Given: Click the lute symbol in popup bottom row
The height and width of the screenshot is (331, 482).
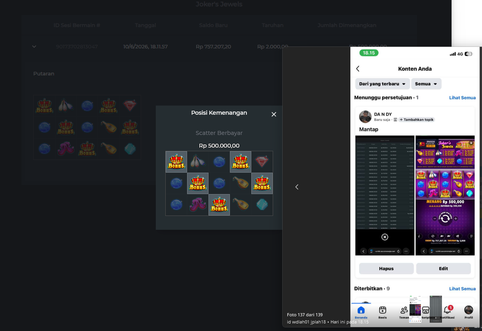Looking at the screenshot, I should click(241, 205).
